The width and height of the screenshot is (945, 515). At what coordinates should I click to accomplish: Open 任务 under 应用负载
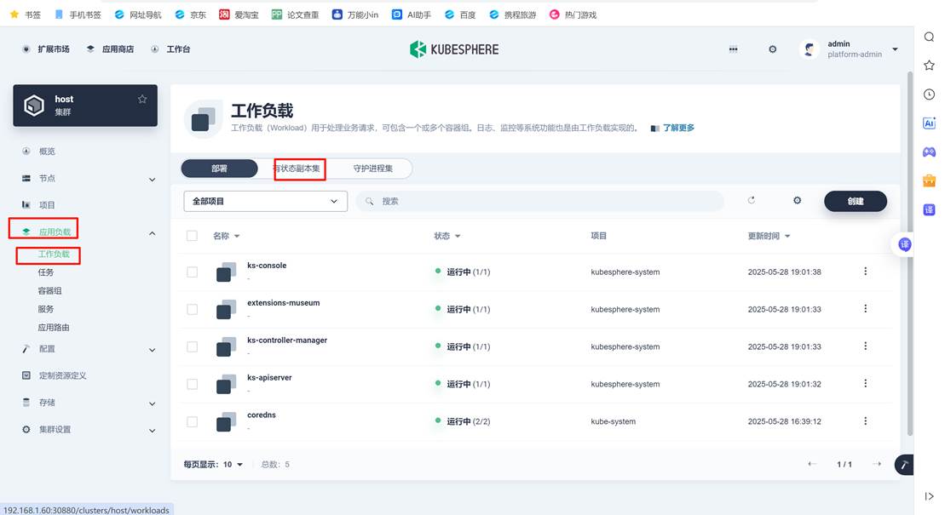46,272
